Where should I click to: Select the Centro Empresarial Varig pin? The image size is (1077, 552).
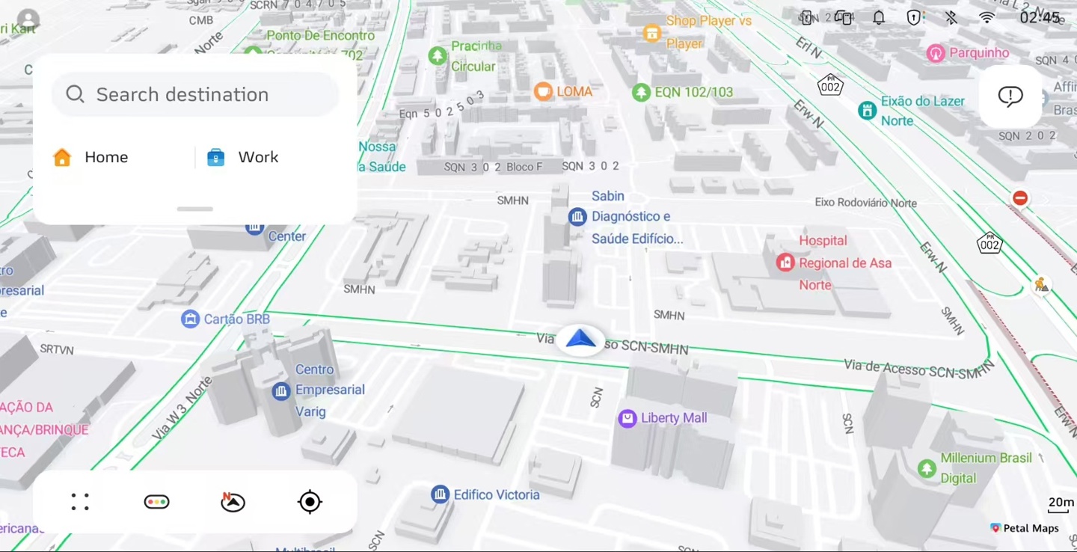click(281, 390)
